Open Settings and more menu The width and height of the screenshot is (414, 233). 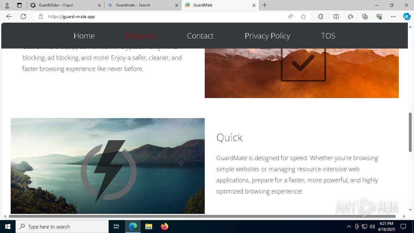point(393,17)
